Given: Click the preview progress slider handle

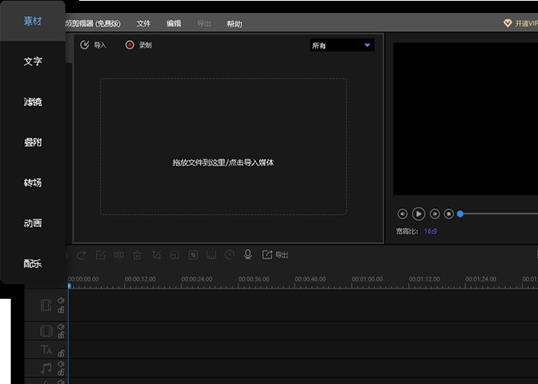Looking at the screenshot, I should point(460,214).
